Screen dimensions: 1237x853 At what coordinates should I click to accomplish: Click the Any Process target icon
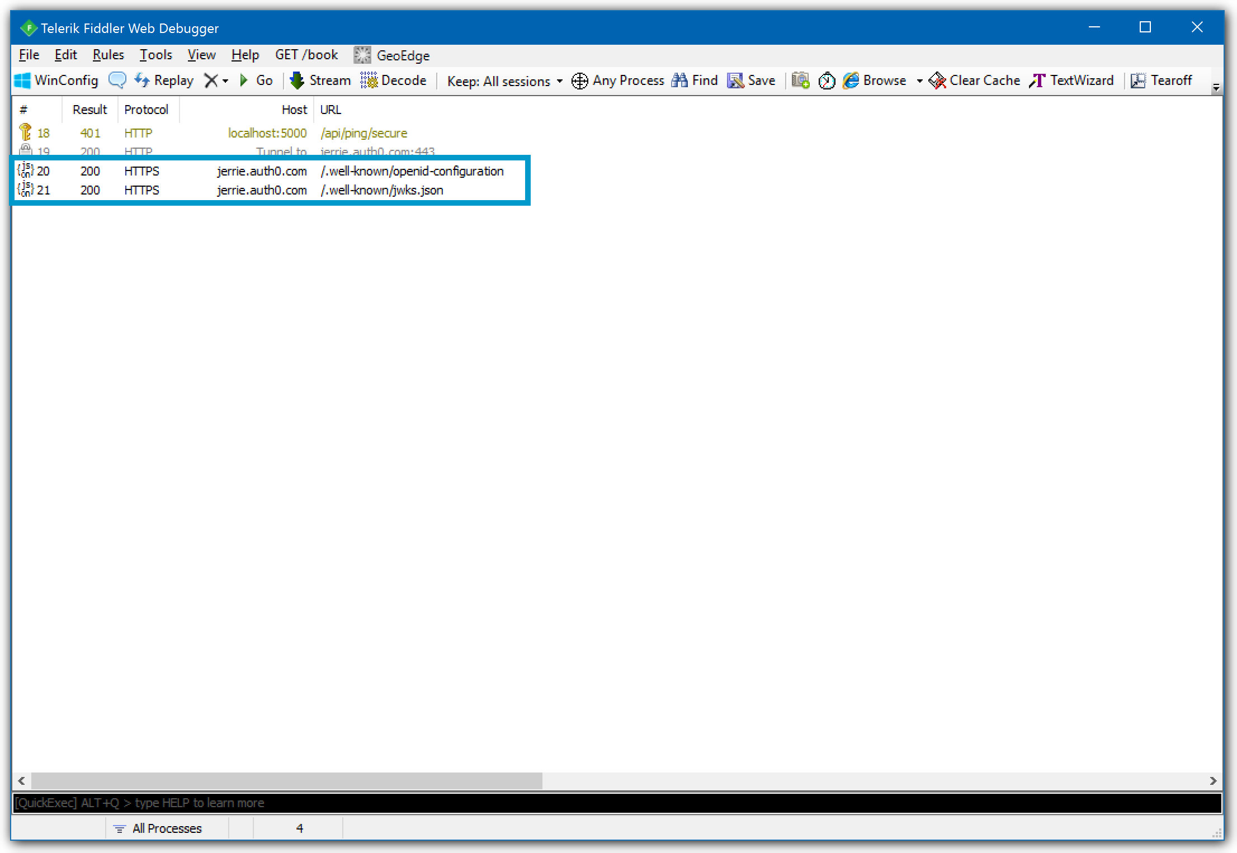click(579, 81)
